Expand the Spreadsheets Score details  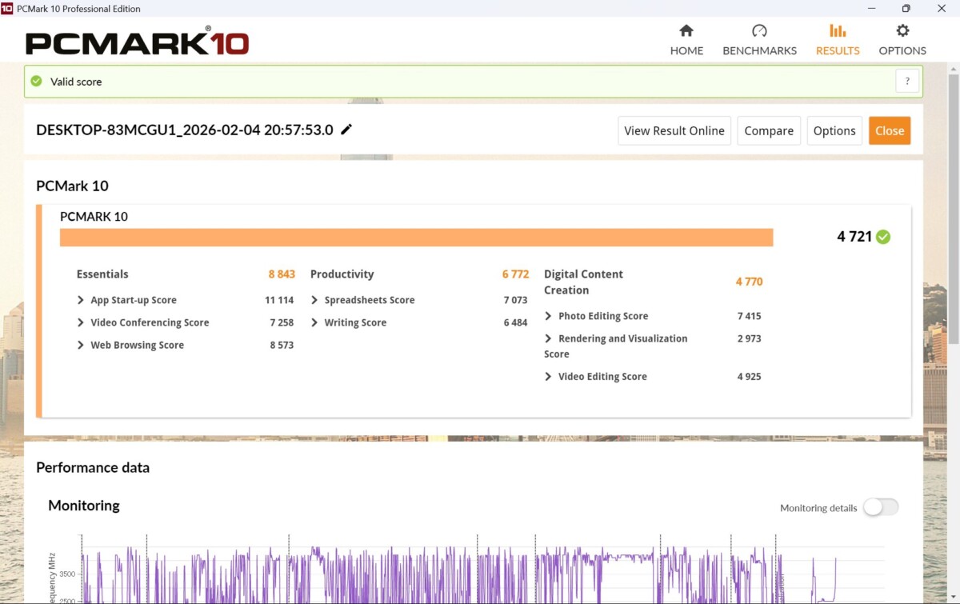(x=314, y=300)
